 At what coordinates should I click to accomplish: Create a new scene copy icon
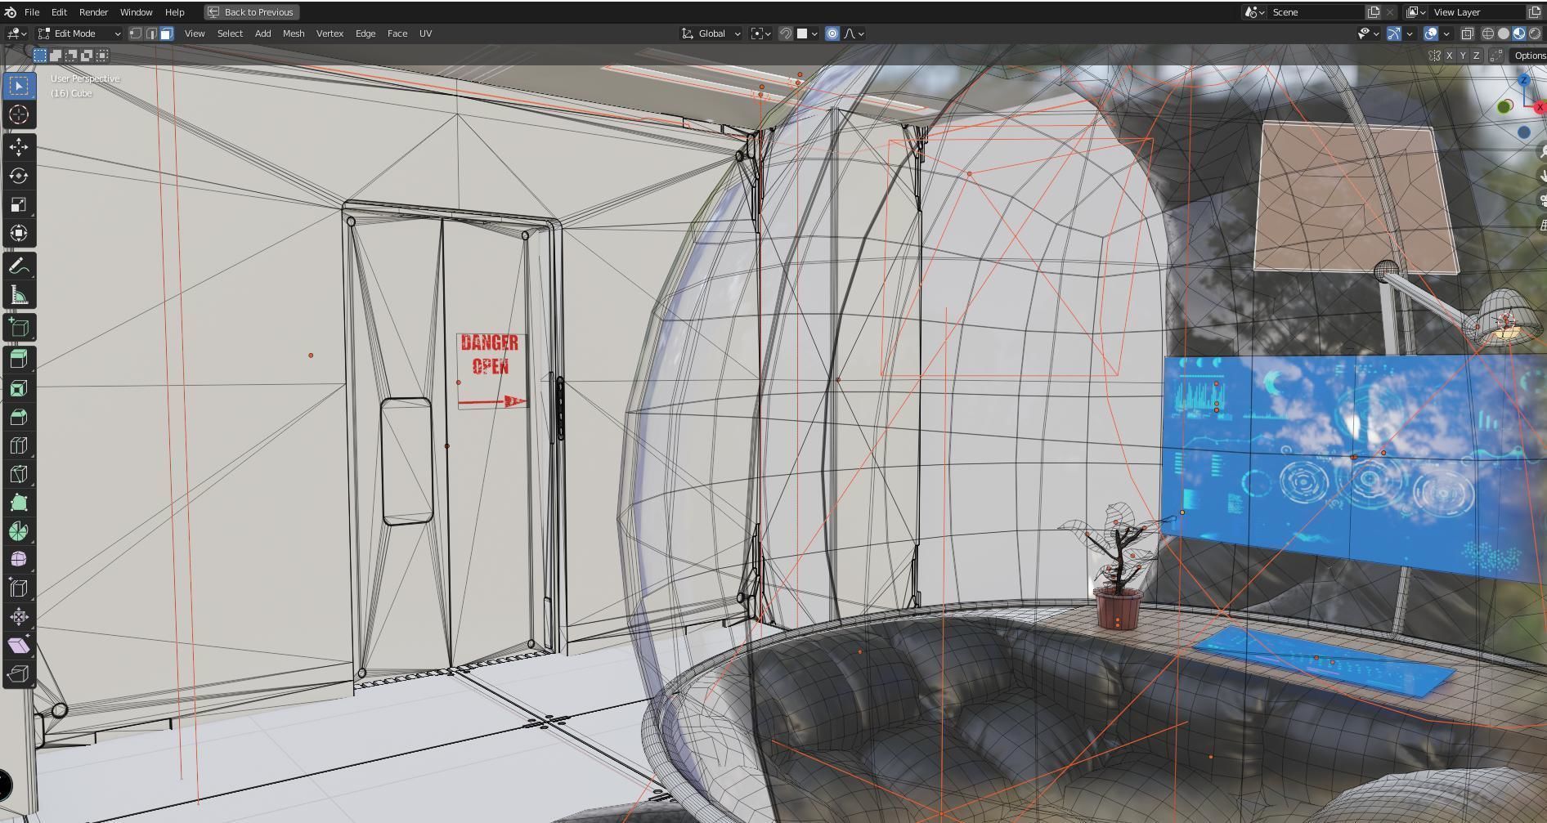click(x=1374, y=12)
